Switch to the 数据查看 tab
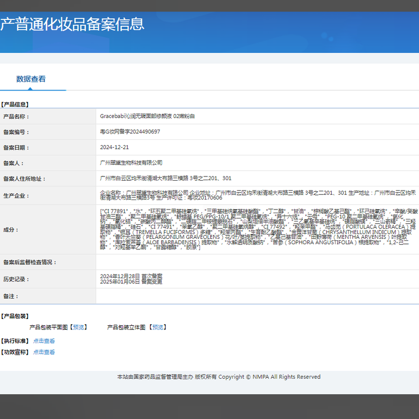Image resolution: width=419 pixels, height=419 pixels. click(31, 79)
